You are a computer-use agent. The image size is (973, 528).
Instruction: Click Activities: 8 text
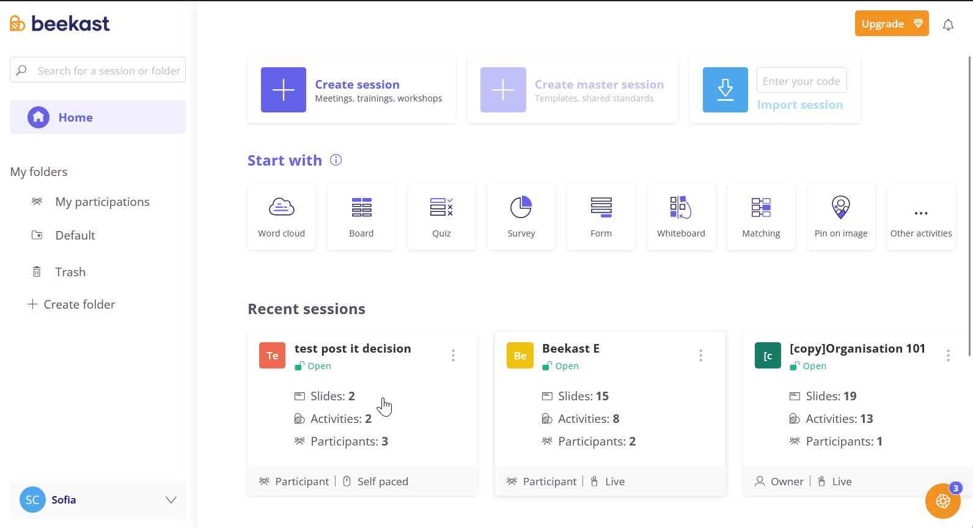click(x=589, y=419)
